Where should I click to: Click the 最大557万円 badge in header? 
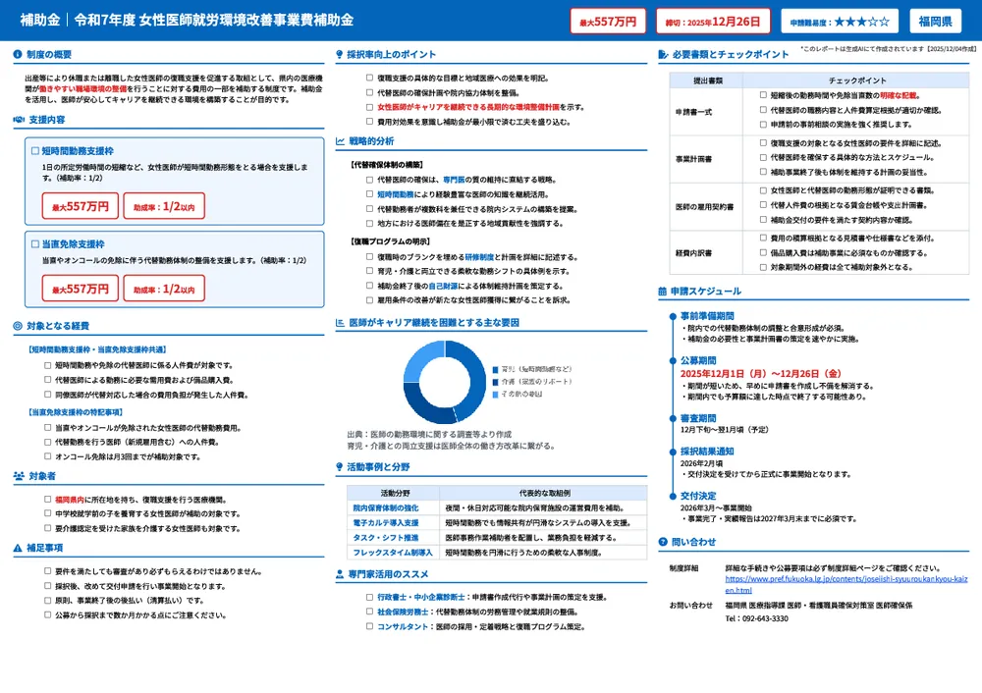click(x=608, y=21)
